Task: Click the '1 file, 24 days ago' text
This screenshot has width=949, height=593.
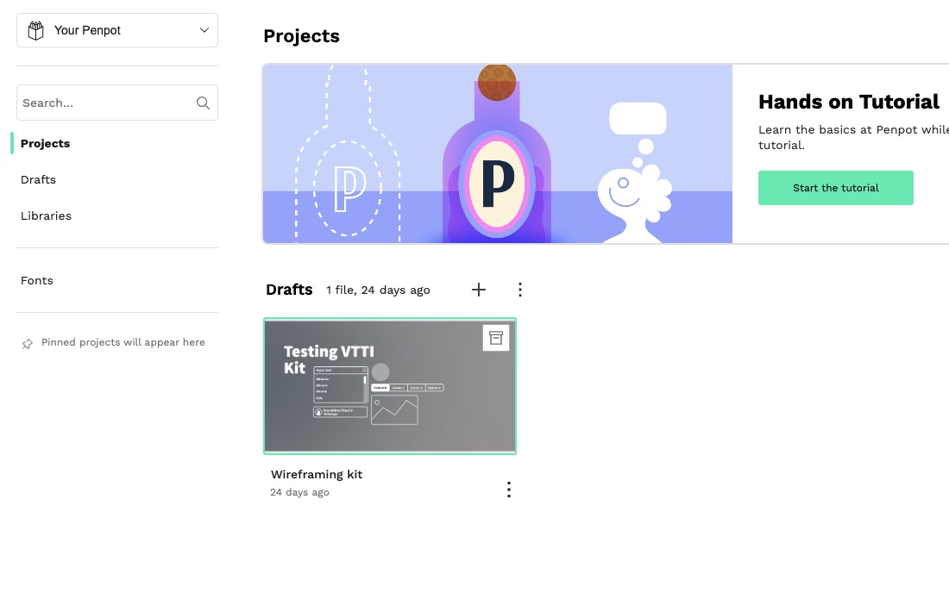Action: coord(378,290)
